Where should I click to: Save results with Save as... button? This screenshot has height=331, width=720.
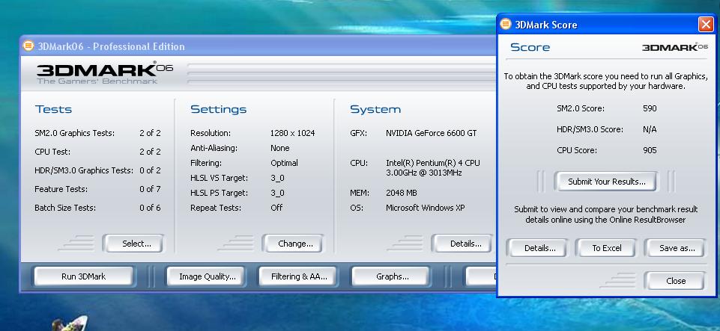coord(677,248)
